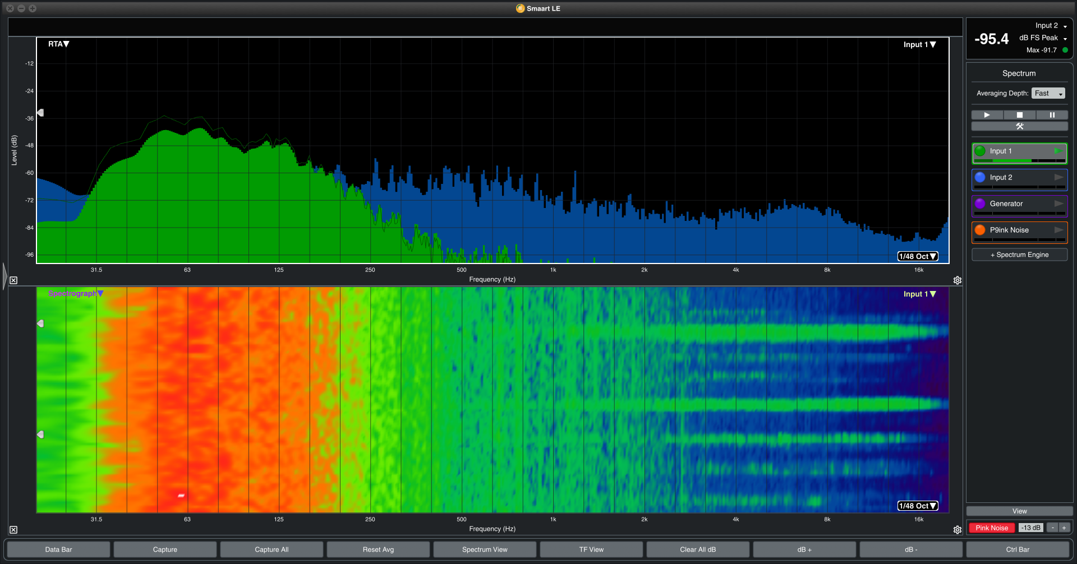
Task: Open RTA graph settings gear icon
Action: (x=958, y=280)
